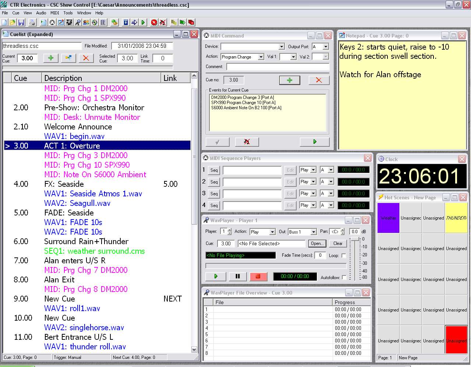Image resolution: width=471 pixels, height=367 pixels.
Task: Click the green-yellow refresh toolbar icon
Action: 114,22
